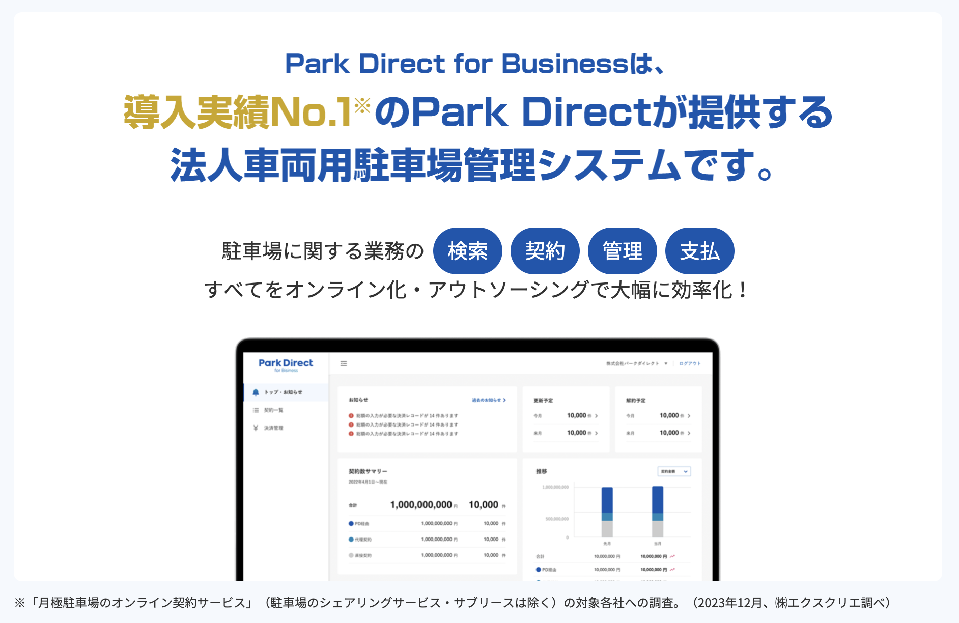959x623 pixels.
Task: Click the chevron for 更新予定 今月 row
Action: 596,416
